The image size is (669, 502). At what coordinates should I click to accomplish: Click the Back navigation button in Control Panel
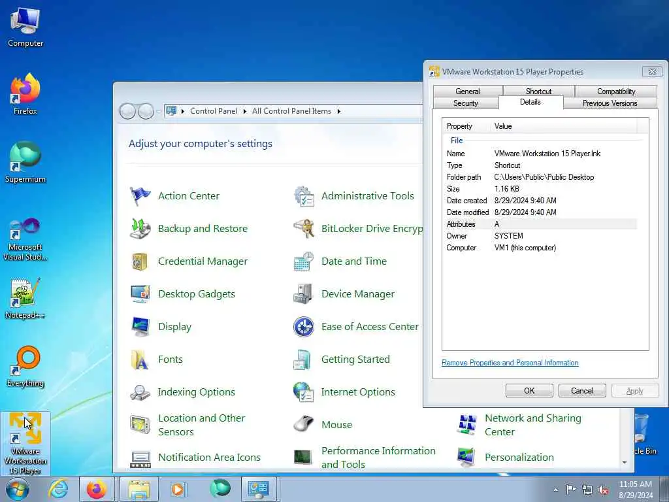pyautogui.click(x=127, y=111)
